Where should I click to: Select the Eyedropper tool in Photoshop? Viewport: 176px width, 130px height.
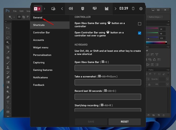pos(8,52)
